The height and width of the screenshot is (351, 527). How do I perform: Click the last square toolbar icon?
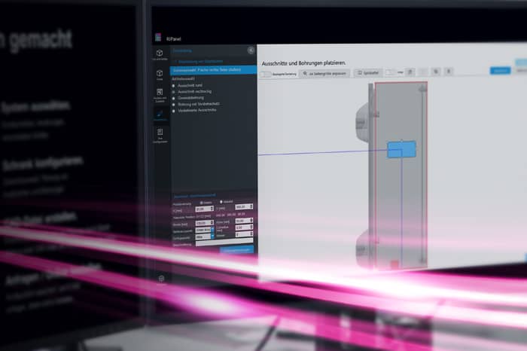point(449,72)
